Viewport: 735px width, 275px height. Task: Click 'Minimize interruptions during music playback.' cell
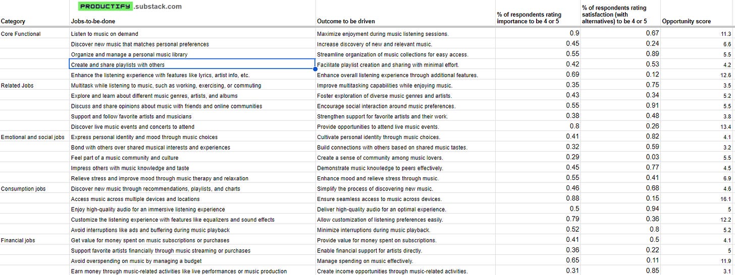coord(405,230)
